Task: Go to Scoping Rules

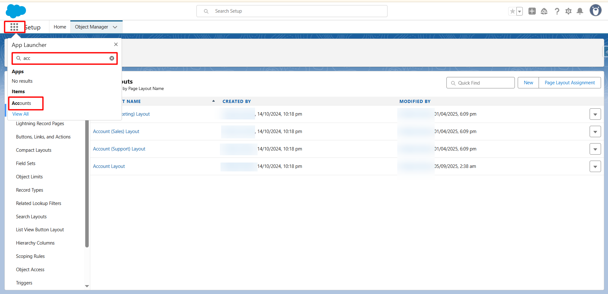Action: 30,256
